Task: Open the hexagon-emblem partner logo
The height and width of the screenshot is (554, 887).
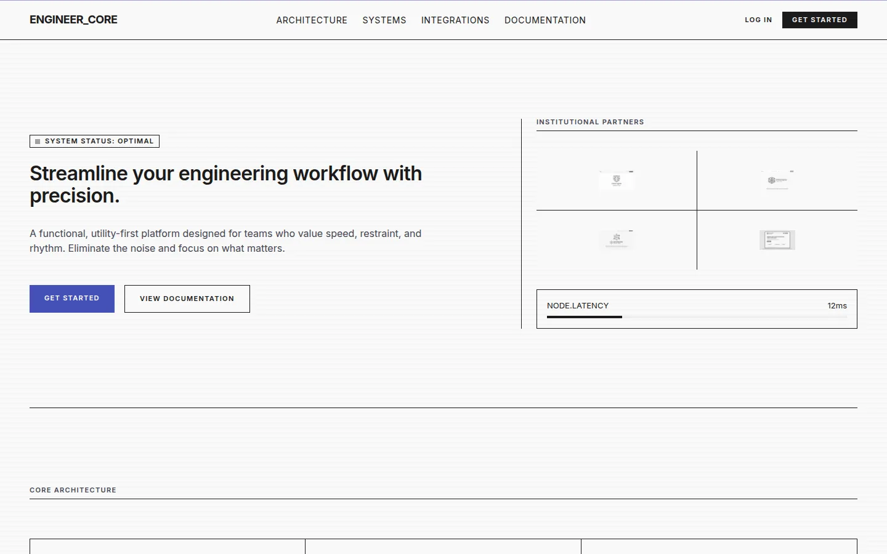Action: [777, 180]
